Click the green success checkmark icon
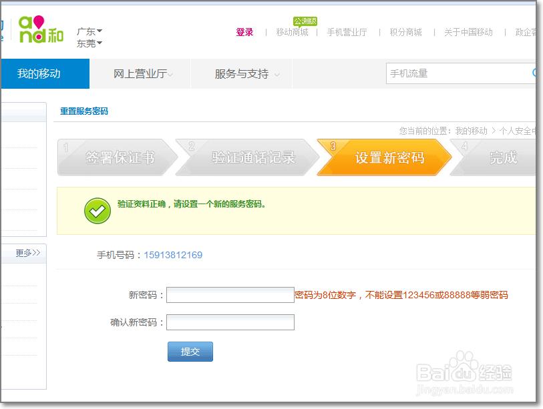 tap(98, 210)
